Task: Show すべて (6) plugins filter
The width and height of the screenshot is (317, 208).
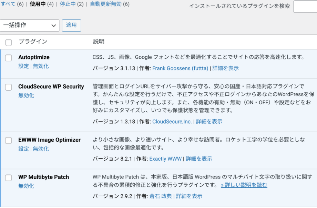Action: click(12, 4)
